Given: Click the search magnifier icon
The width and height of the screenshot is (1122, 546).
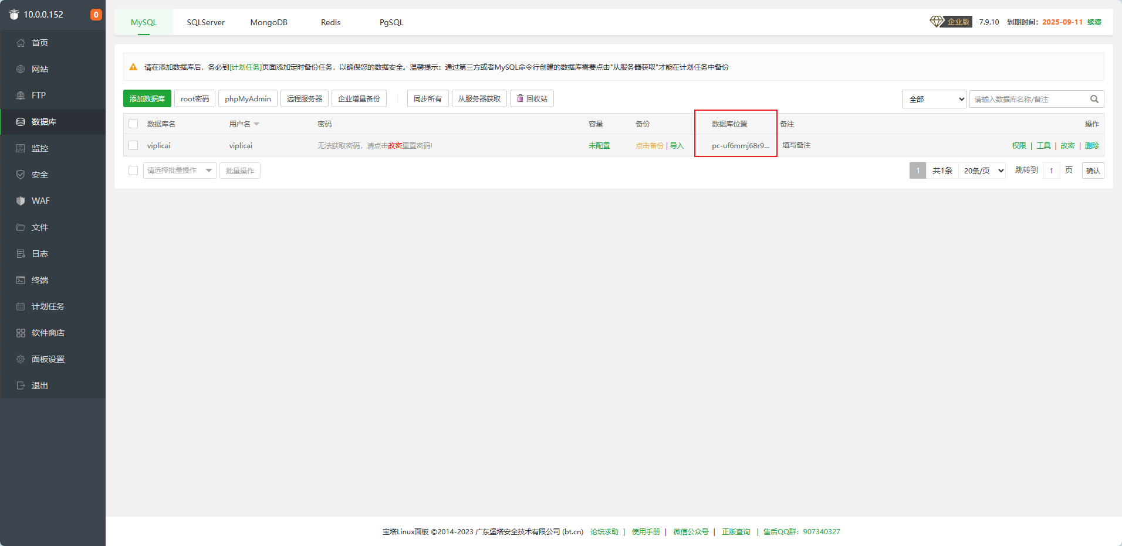Looking at the screenshot, I should click(x=1094, y=99).
